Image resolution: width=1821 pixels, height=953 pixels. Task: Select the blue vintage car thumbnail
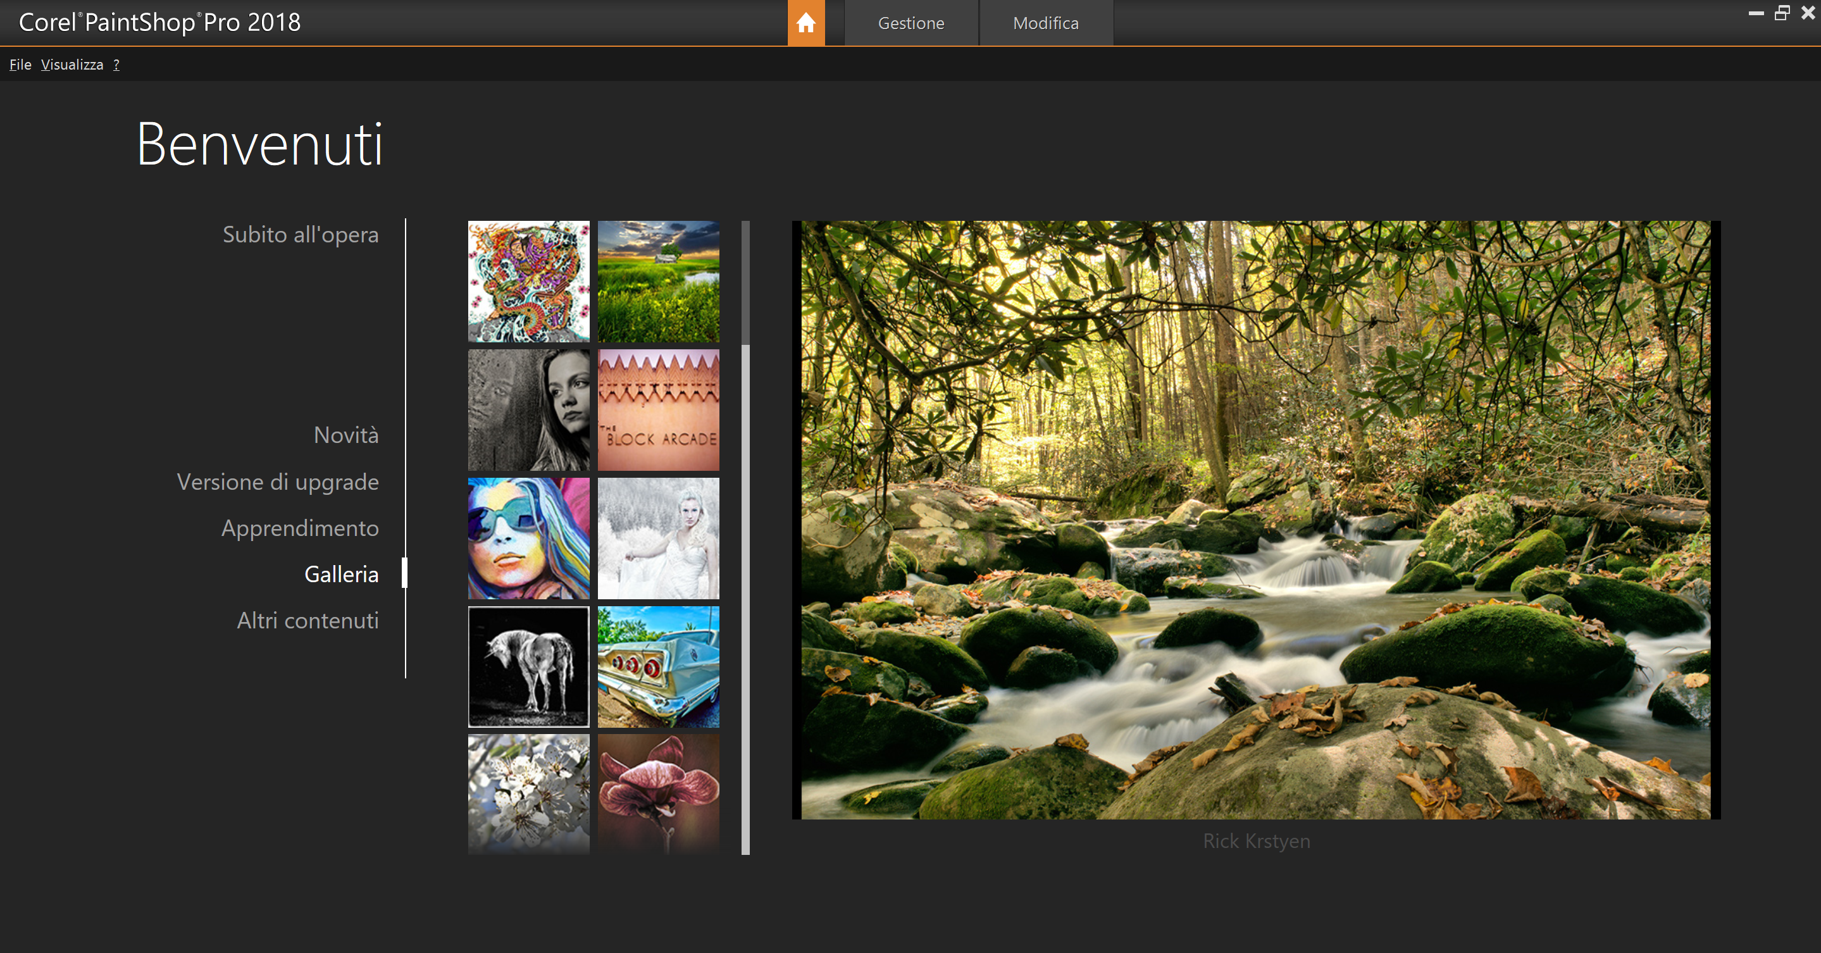(658, 667)
